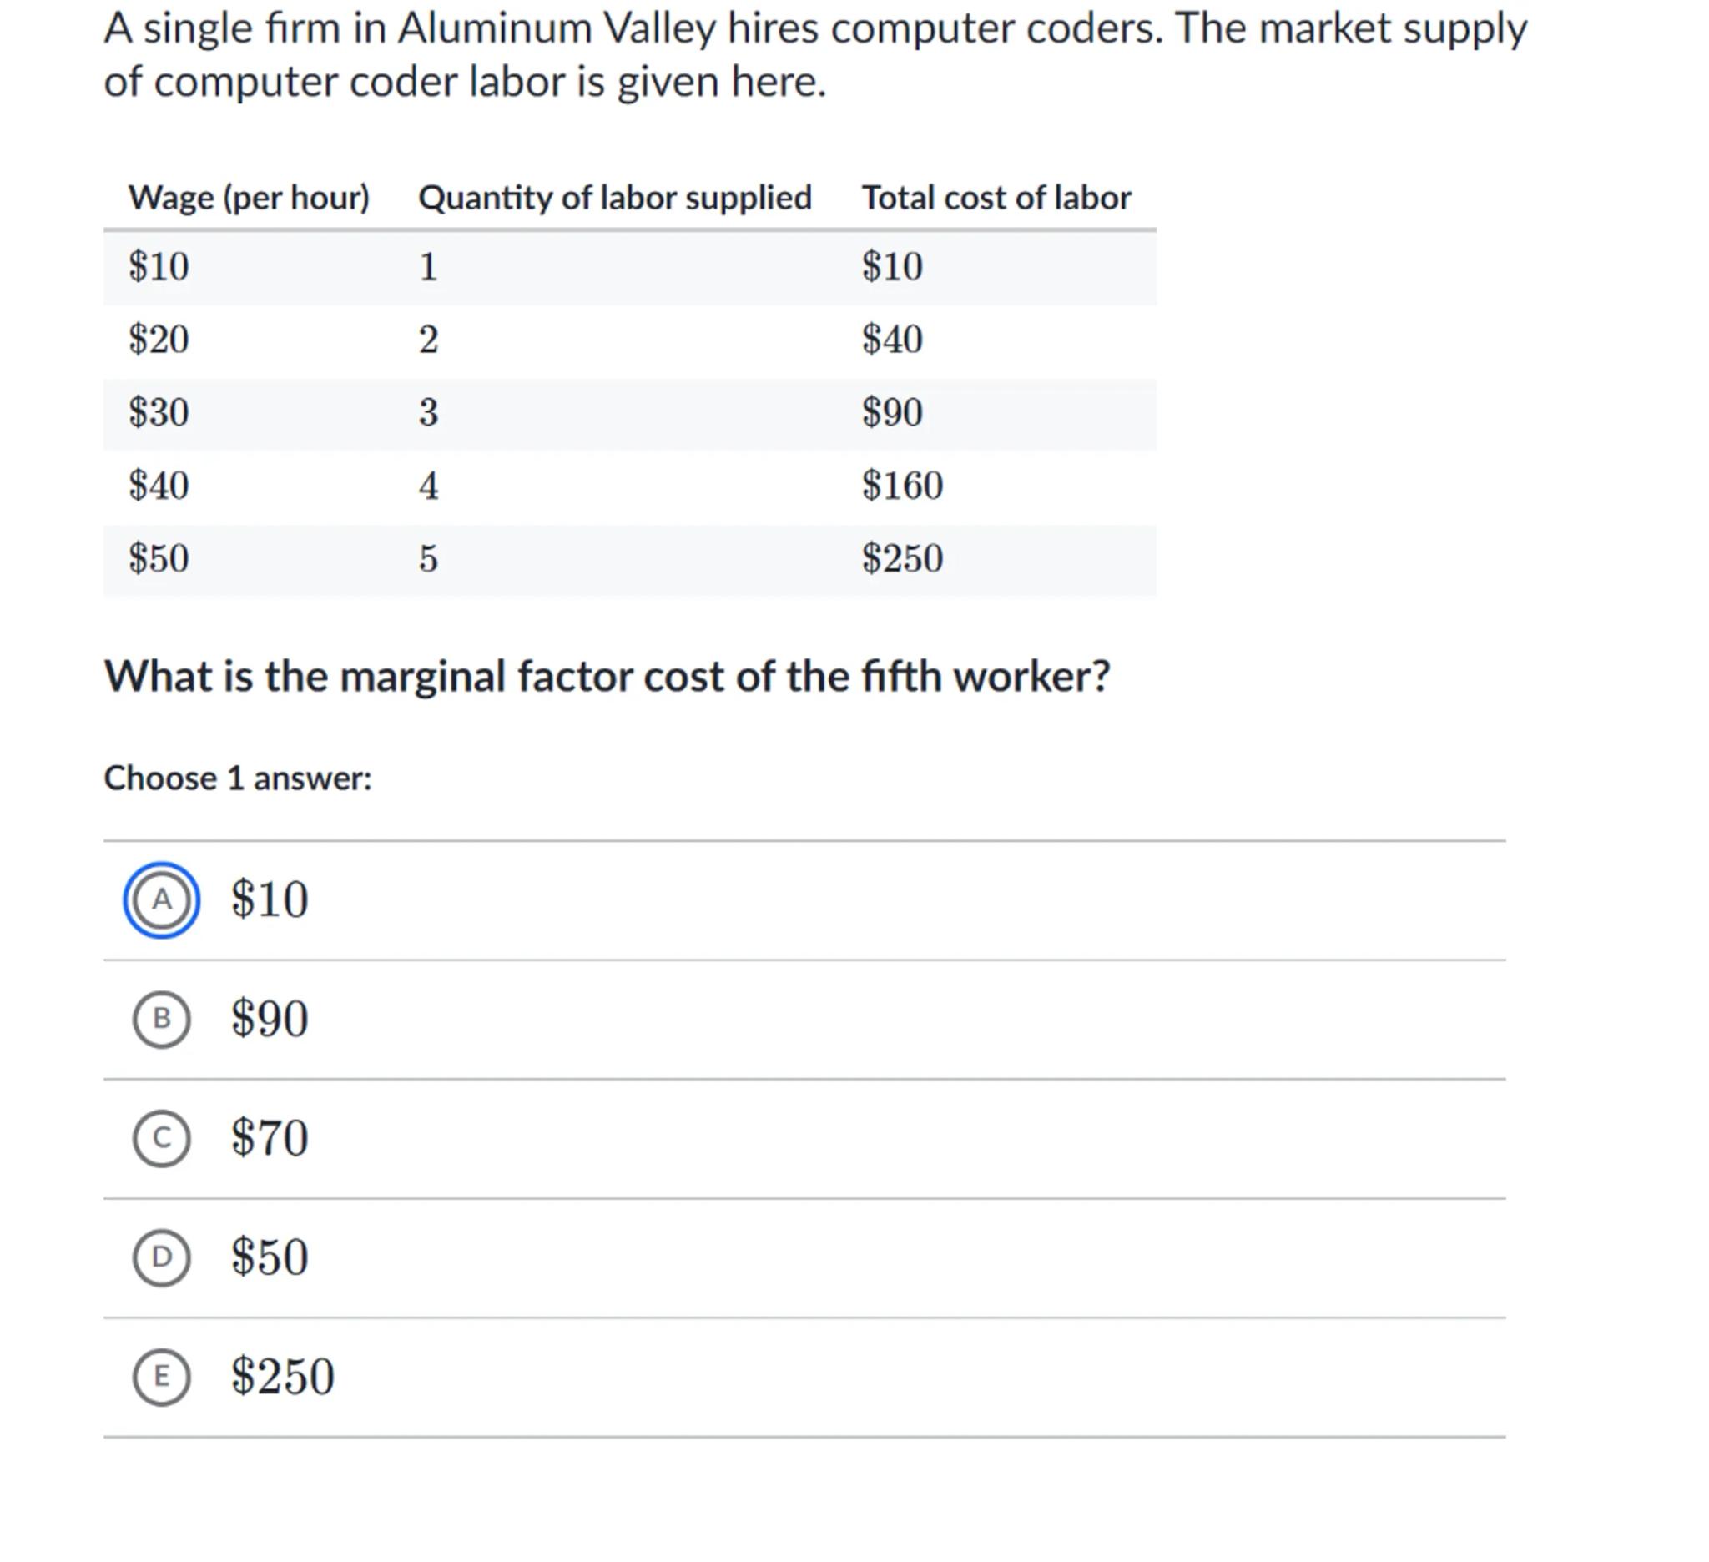
Task: Click the "Quantity of labor supplied" header
Action: pos(615,198)
